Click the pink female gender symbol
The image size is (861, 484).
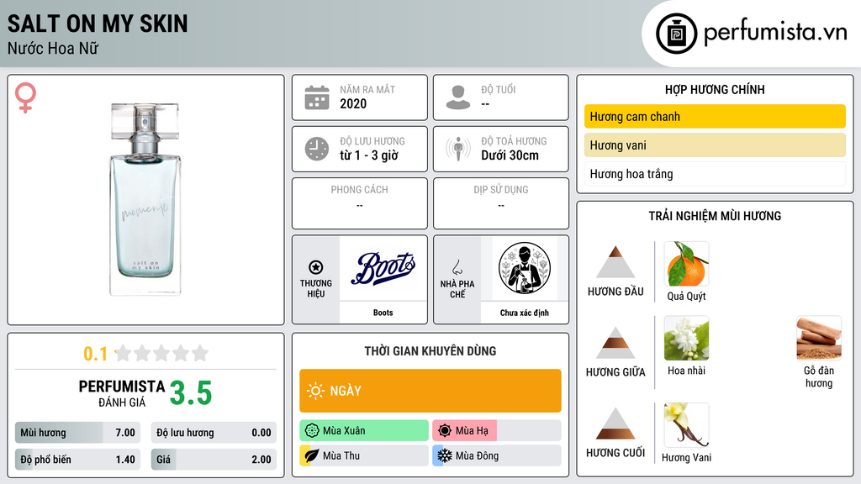pos(25,97)
